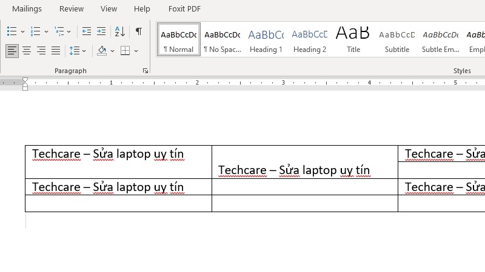Open the Bullets library dropdown arrow
The image size is (485, 272).
tap(22, 31)
